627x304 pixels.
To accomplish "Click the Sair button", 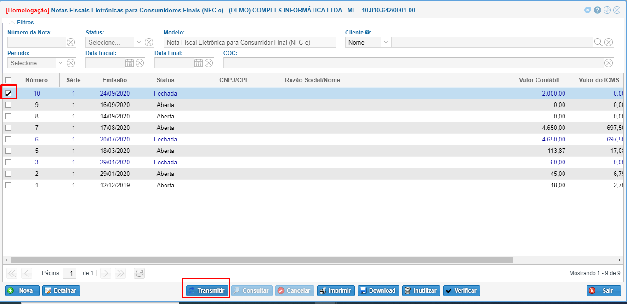I will (604, 291).
